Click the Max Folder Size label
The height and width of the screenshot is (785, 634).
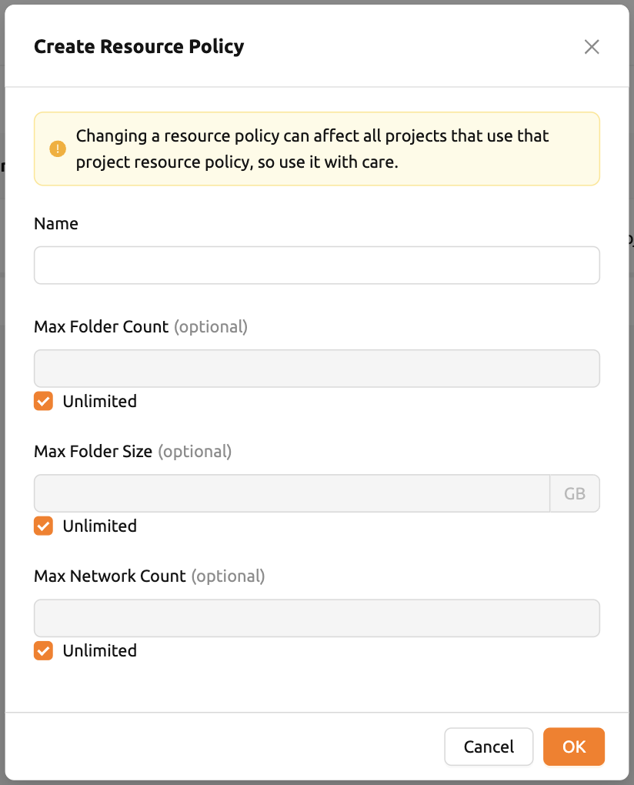93,451
